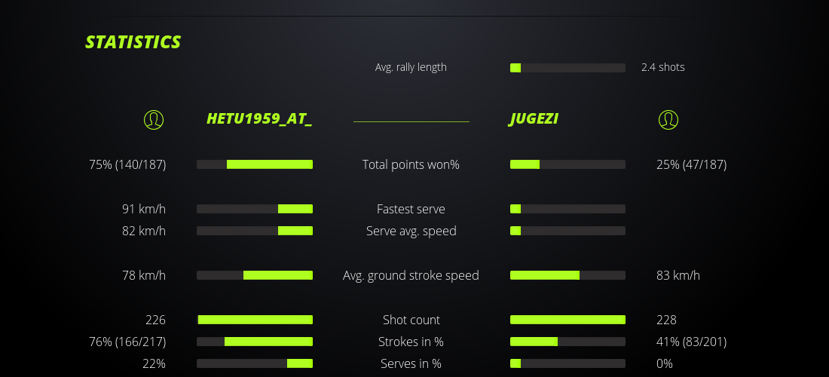Click the 41% (83/201) strokes bar

coord(567,342)
